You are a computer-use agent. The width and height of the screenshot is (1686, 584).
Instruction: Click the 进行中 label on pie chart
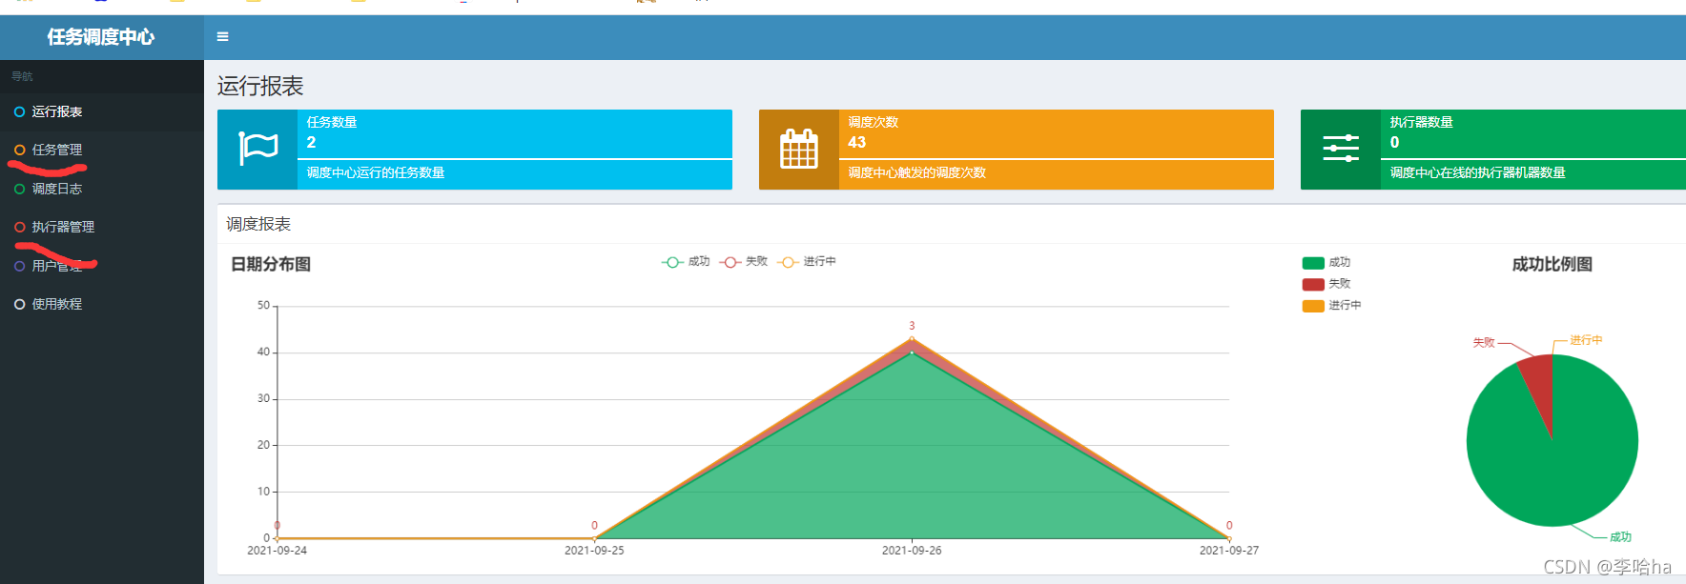1587,340
